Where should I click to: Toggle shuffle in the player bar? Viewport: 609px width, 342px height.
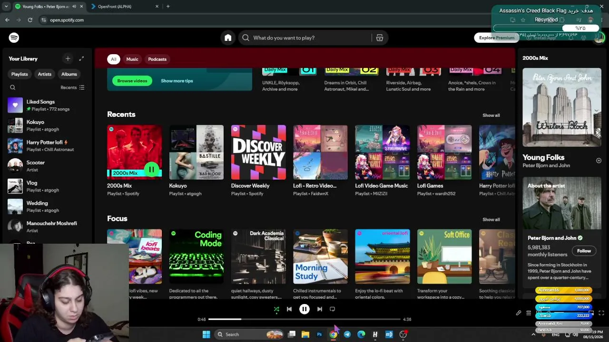coord(276,309)
